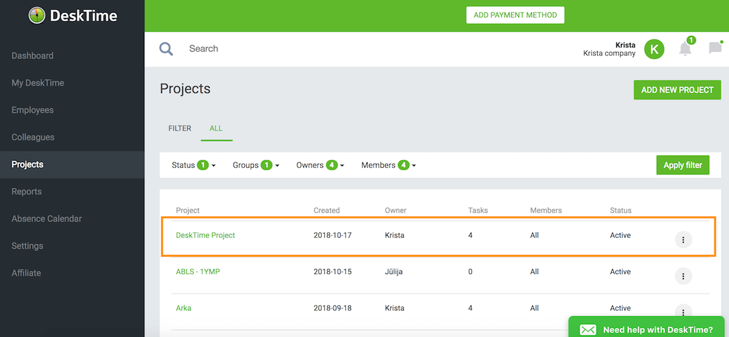Viewport: 729px width, 337px height.
Task: Open Settings in sidebar
Action: (27, 247)
